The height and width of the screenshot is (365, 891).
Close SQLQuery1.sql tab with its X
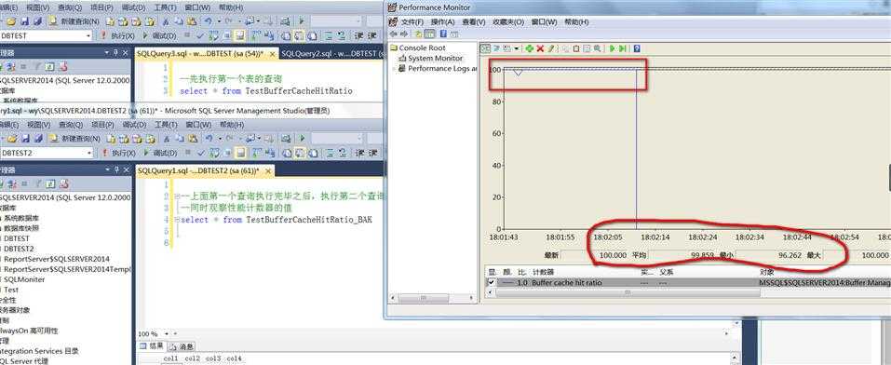coord(267,170)
